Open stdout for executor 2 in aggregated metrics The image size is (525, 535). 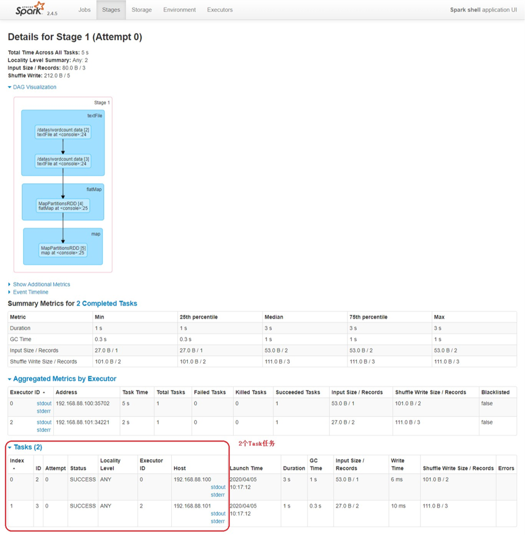[x=44, y=422]
